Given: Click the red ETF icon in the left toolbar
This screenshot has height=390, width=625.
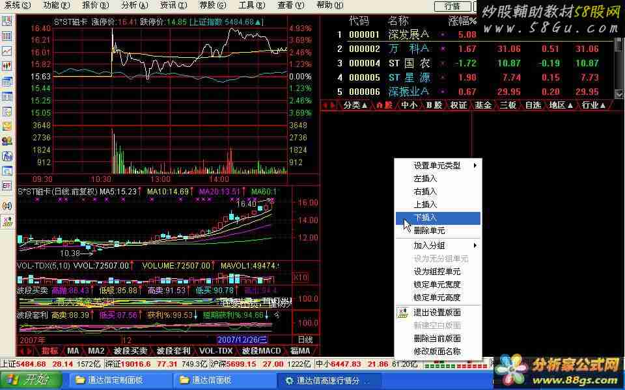Looking at the screenshot, I should click(x=7, y=186).
